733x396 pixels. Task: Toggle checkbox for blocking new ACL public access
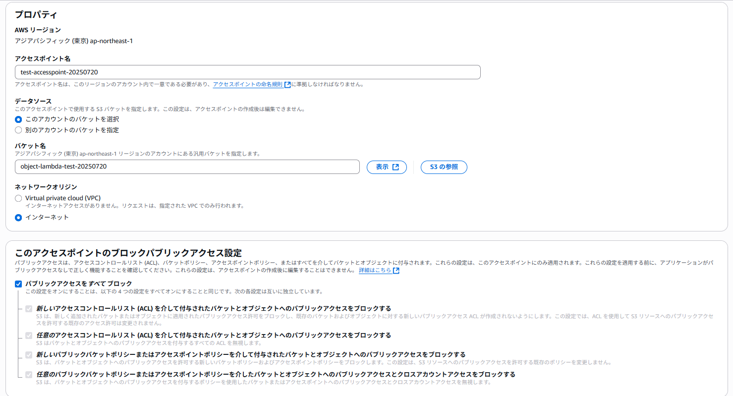29,309
